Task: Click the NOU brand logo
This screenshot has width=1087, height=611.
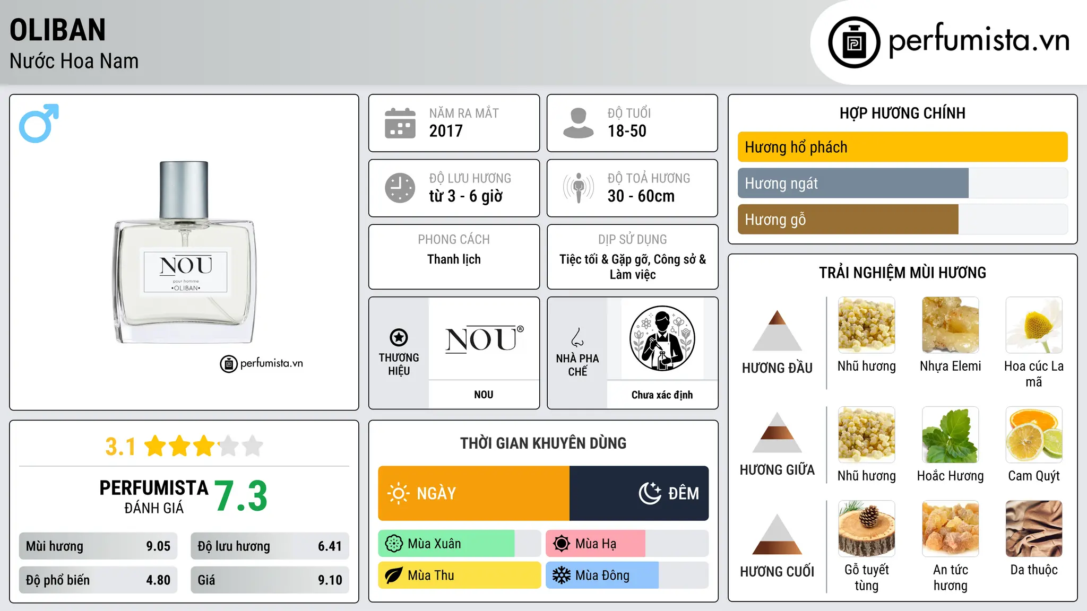Action: point(484,339)
